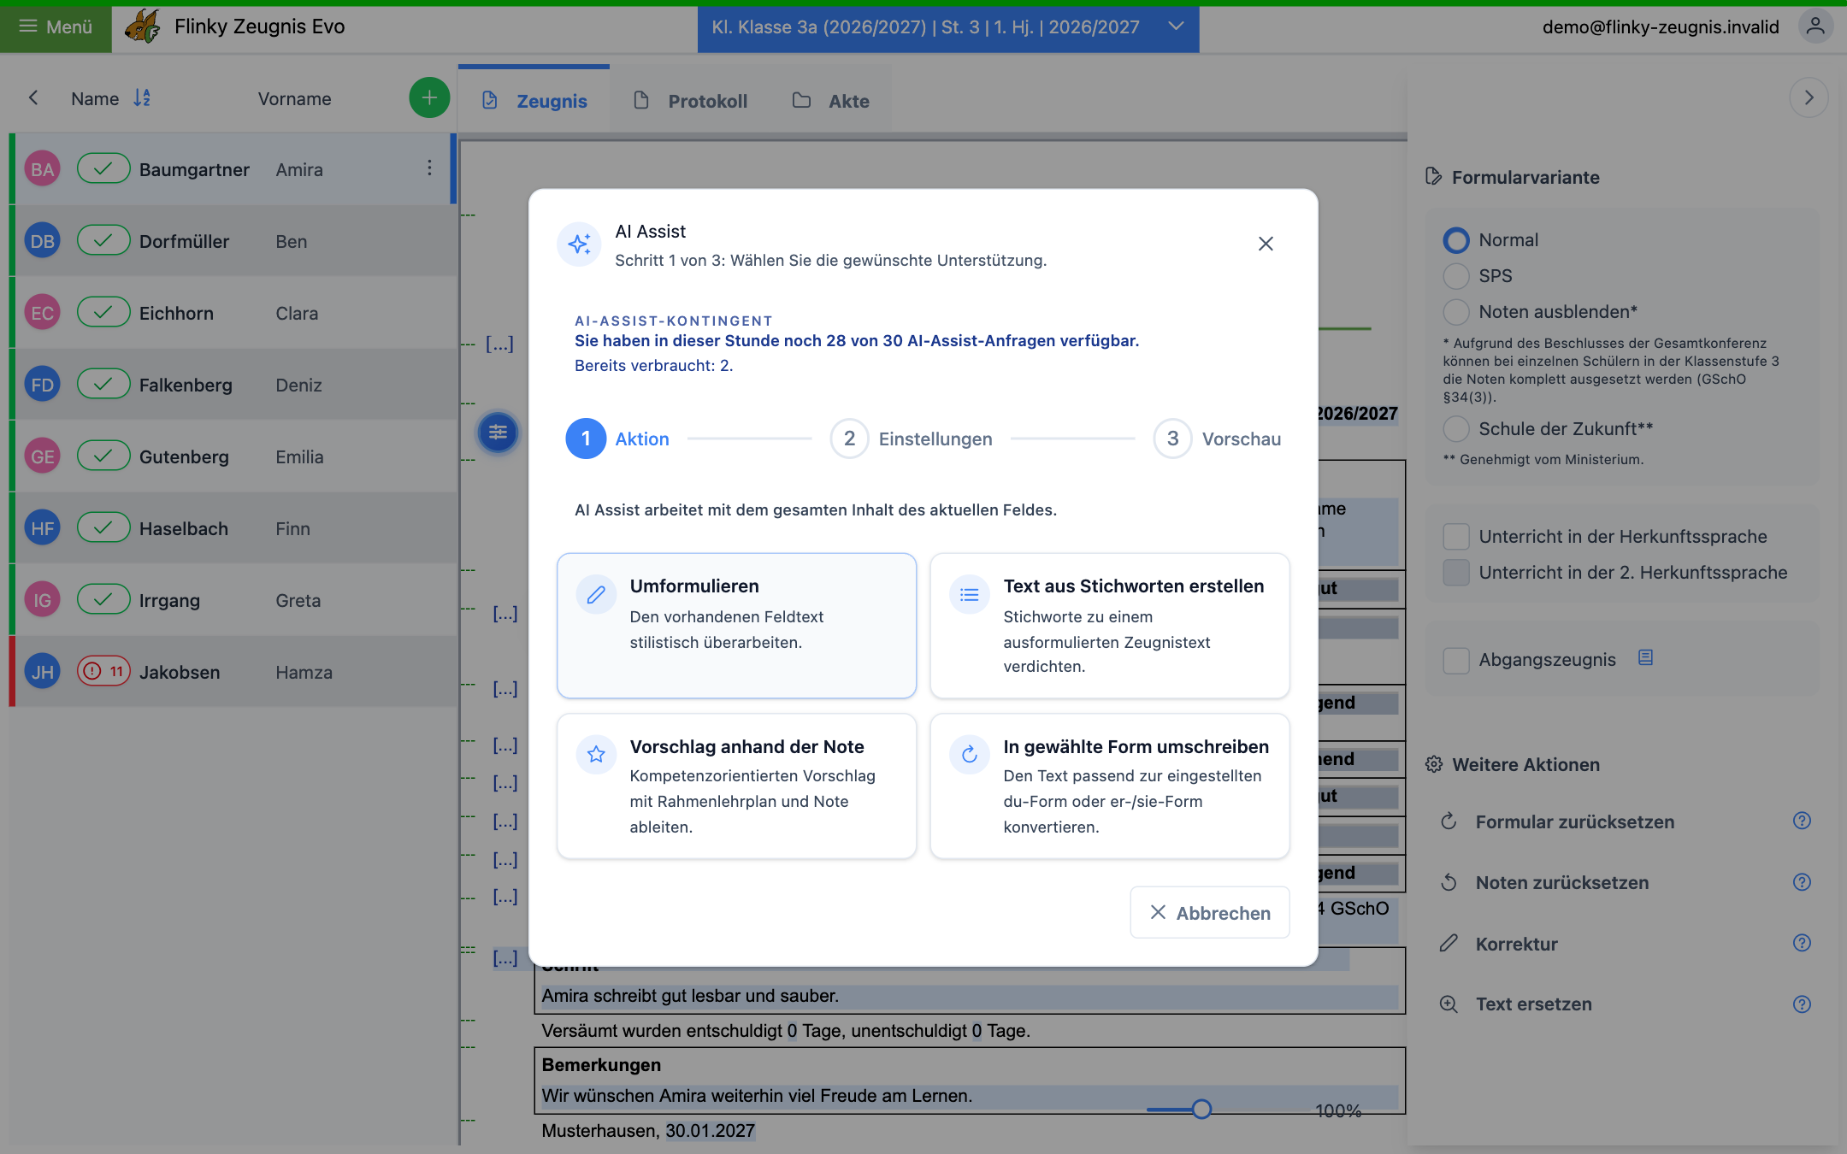This screenshot has width=1847, height=1154.
Task: Adjust the zoom slider handle
Action: (x=1201, y=1110)
